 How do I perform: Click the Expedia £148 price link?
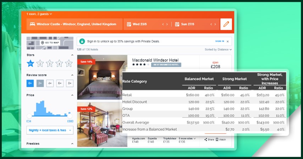(152, 140)
